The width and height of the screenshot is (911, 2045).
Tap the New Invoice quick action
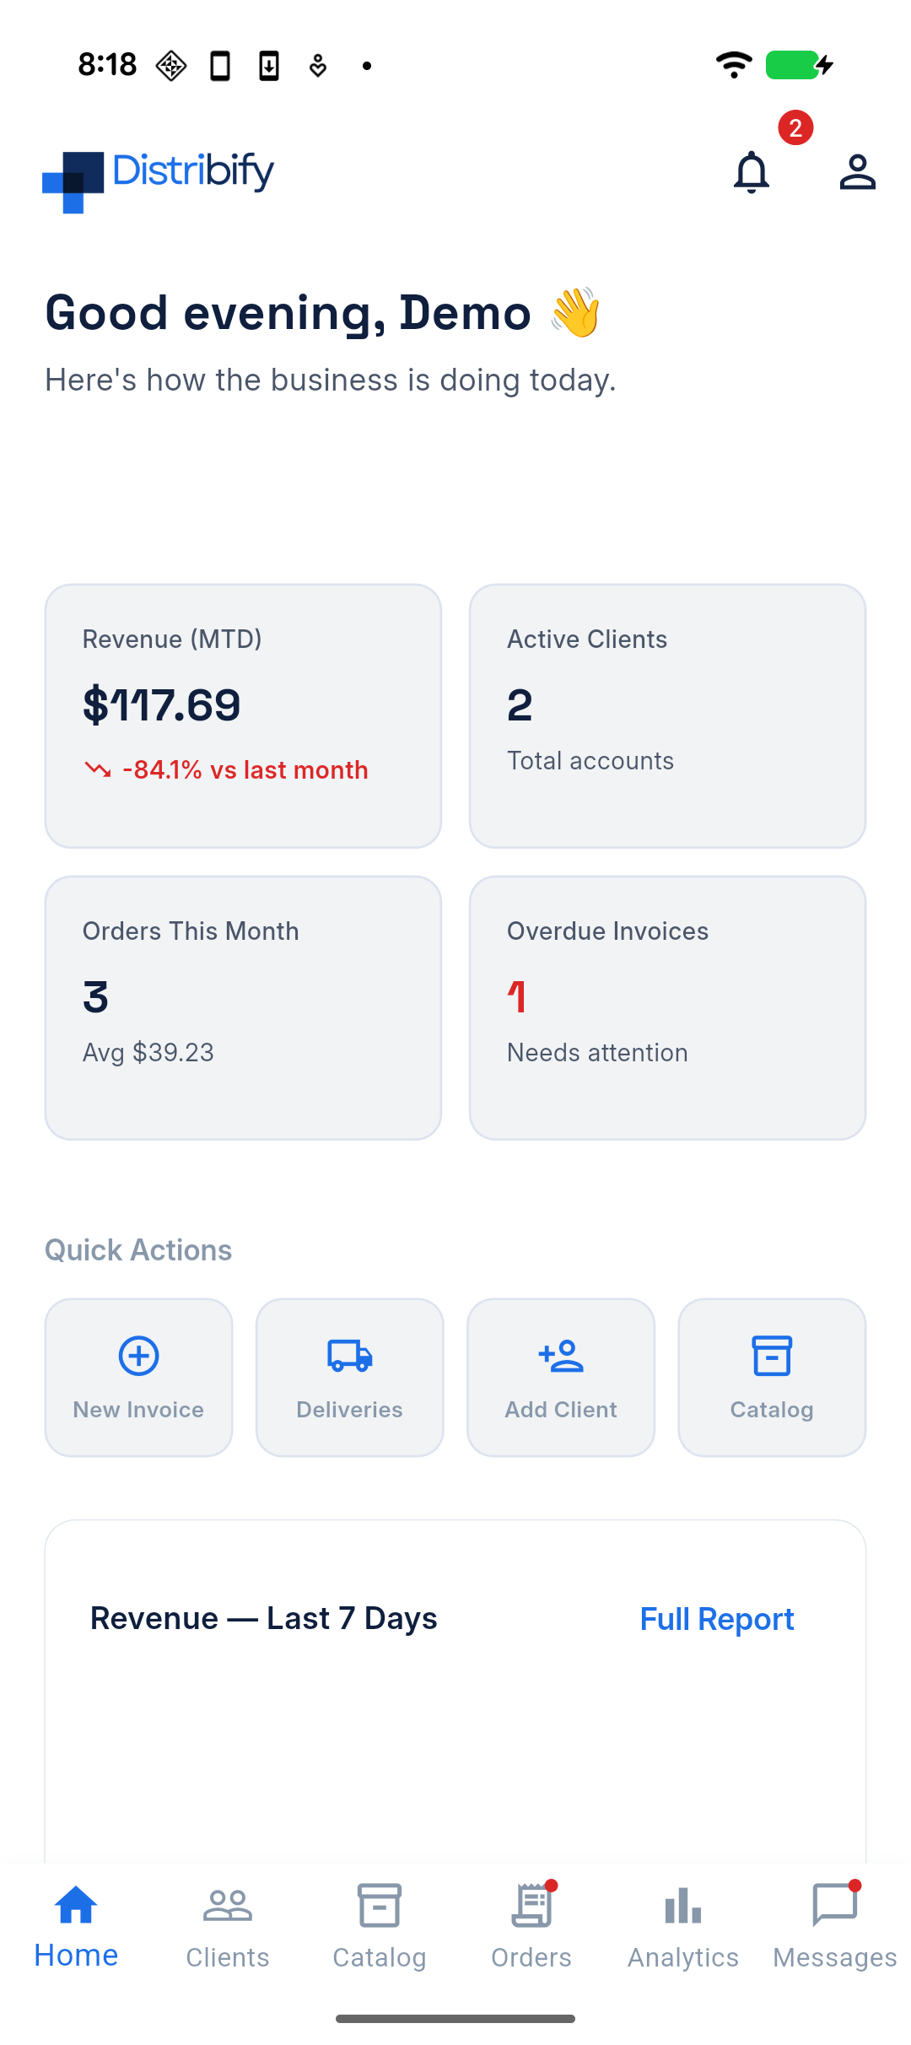pos(138,1377)
